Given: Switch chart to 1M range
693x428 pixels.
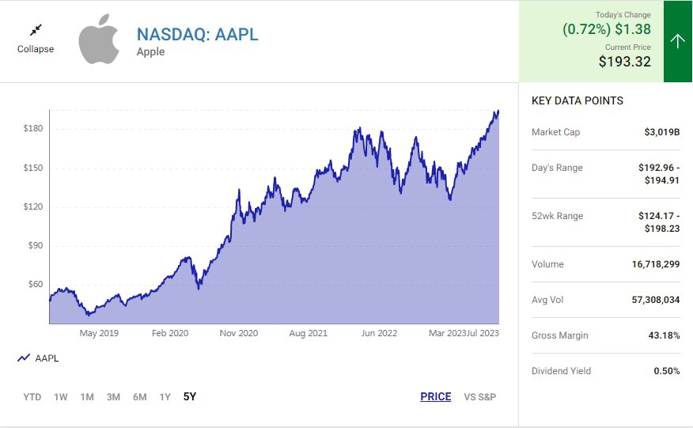Looking at the screenshot, I should (87, 397).
